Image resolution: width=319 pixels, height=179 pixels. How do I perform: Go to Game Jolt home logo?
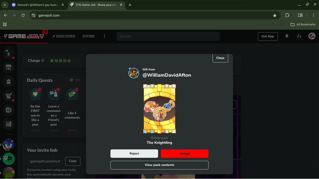24,36
